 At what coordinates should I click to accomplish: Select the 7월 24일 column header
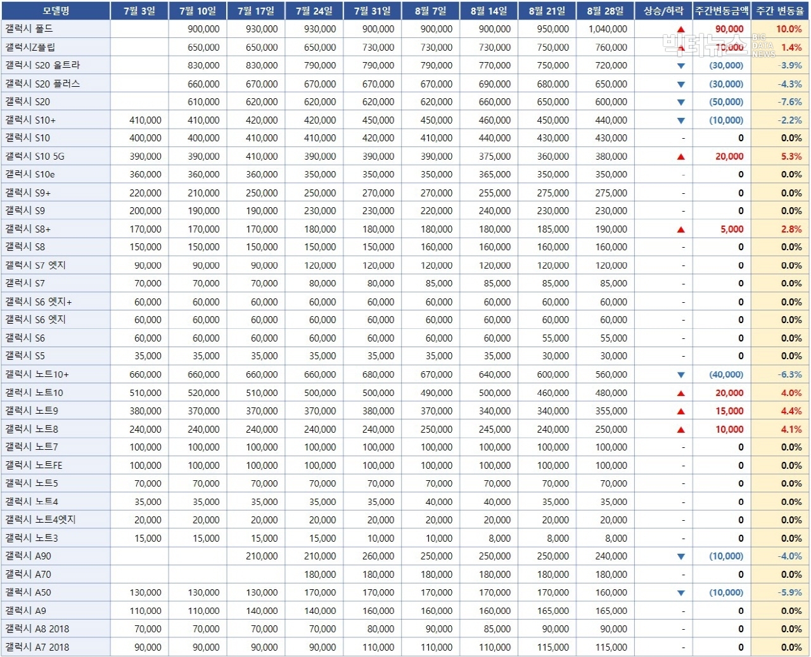(314, 11)
